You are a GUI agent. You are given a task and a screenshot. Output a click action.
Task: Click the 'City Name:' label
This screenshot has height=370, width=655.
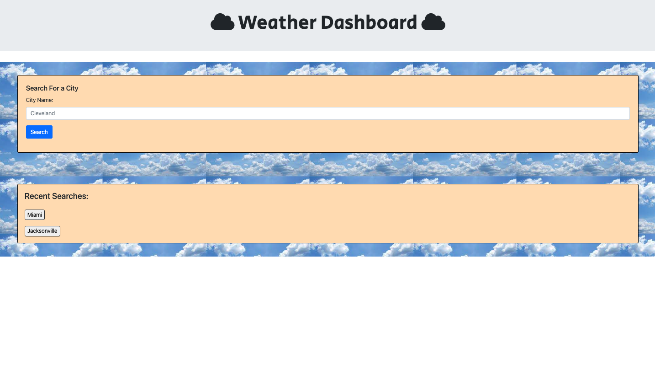coord(39,100)
